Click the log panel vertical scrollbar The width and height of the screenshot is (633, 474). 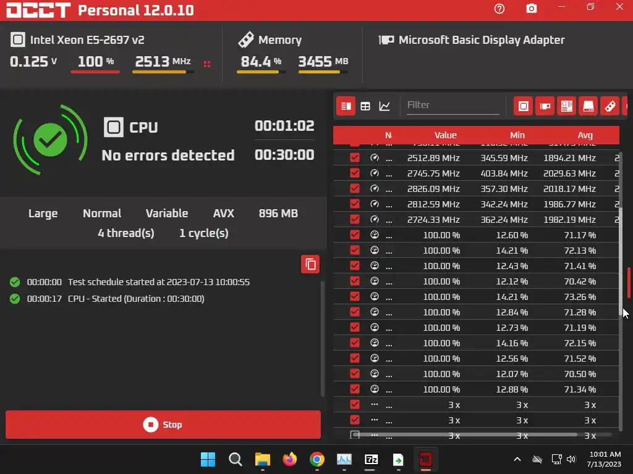[322, 339]
